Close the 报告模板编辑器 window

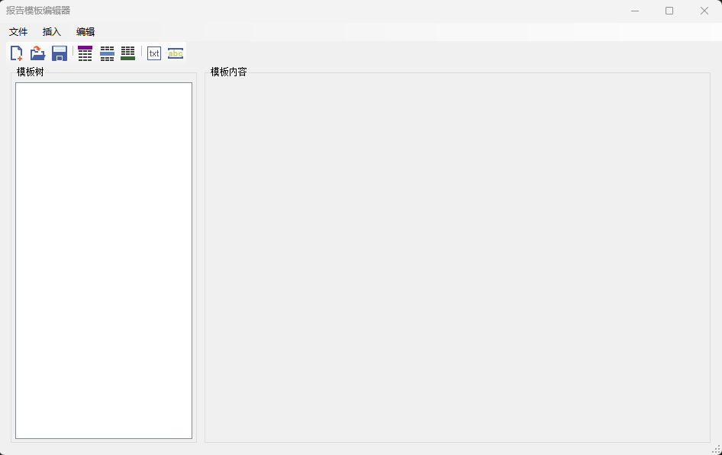pyautogui.click(x=704, y=11)
